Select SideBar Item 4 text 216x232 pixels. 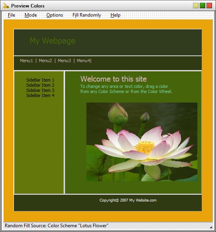point(40,95)
